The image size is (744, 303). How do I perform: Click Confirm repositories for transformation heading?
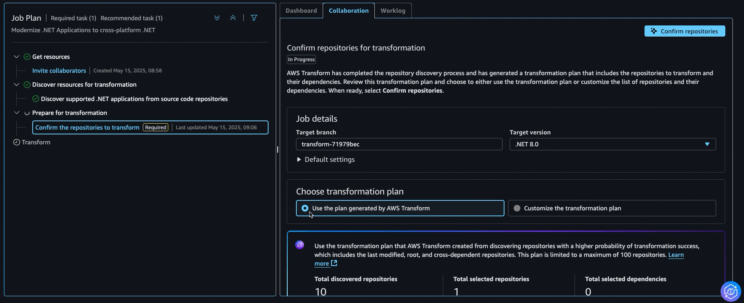[x=356, y=48]
